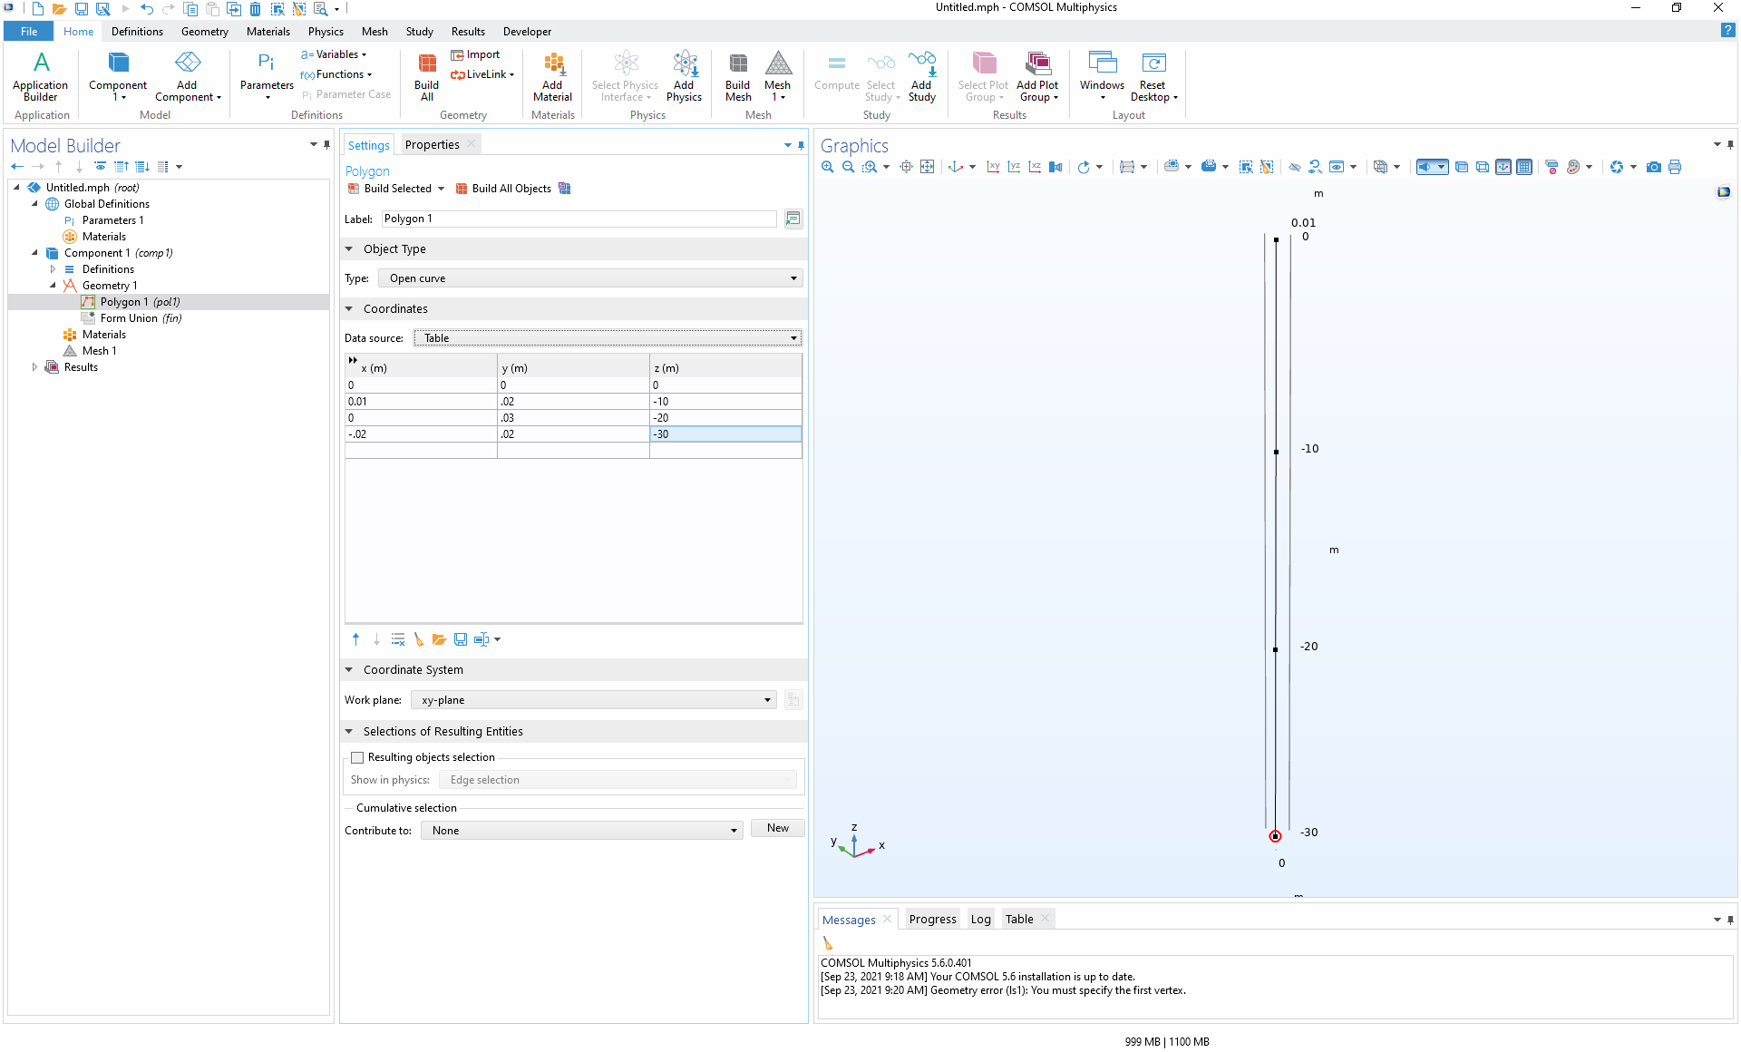
Task: Switch to the Log tab
Action: click(x=980, y=919)
